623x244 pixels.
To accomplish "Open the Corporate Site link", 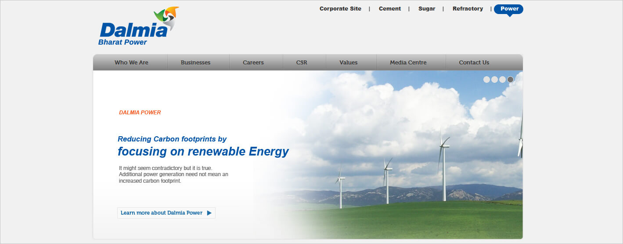I will pyautogui.click(x=340, y=9).
